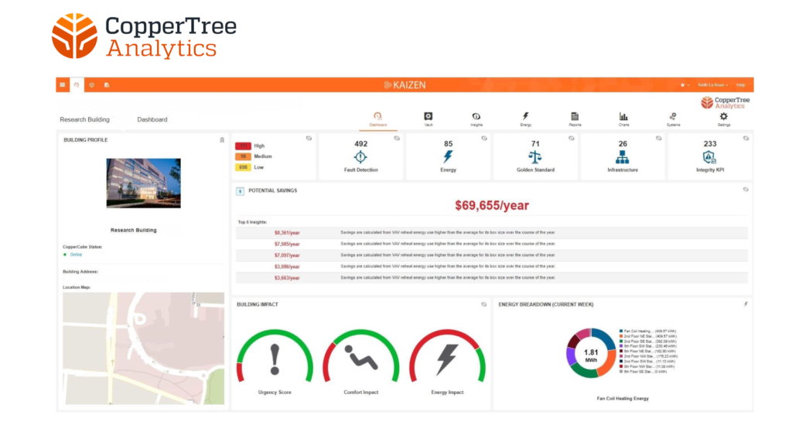Click info icon on the Energy card
This screenshot has width=792, height=446.
pos(484,138)
